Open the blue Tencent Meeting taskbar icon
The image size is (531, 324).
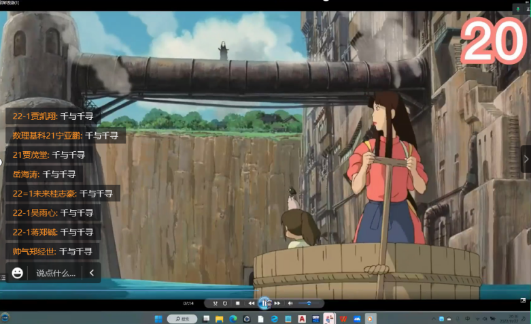357,319
